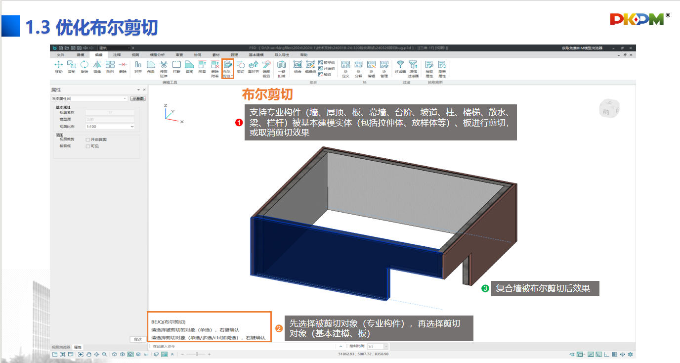Toggle the 可见 visibility checkbox

[x=88, y=146]
